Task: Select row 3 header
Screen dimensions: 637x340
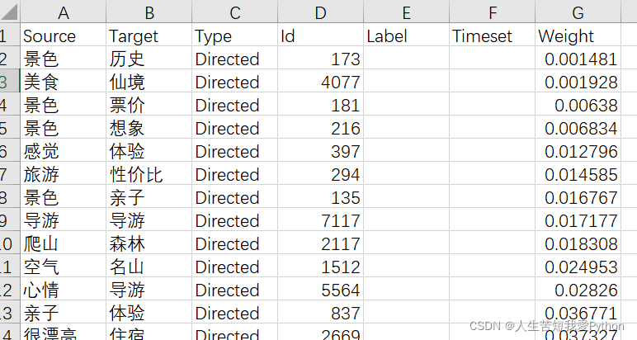Action: tap(10, 80)
